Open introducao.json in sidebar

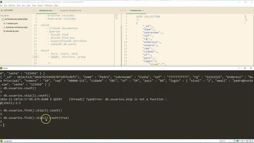tap(12, 31)
